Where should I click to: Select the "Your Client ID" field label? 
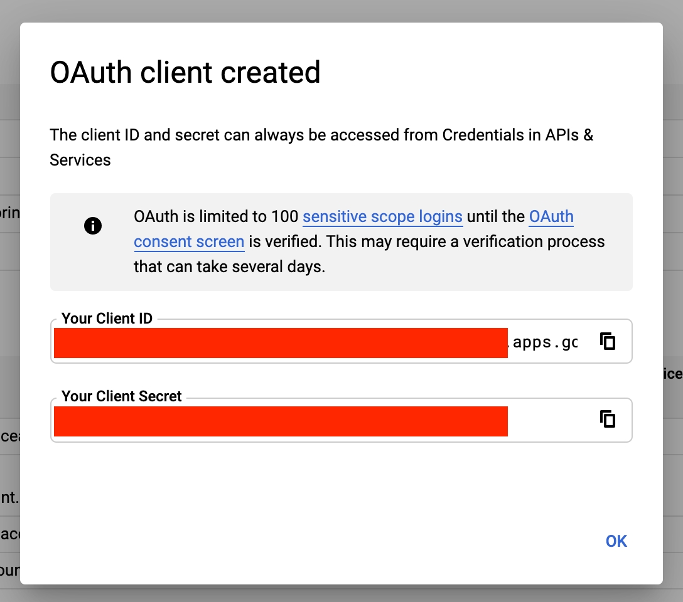click(107, 319)
